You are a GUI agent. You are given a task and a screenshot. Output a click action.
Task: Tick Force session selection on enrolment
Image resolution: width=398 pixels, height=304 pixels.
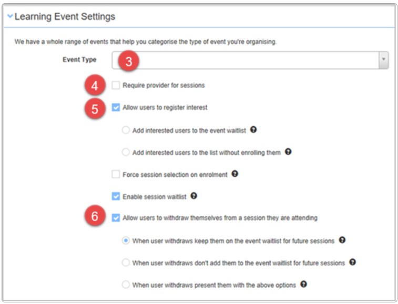pos(116,174)
